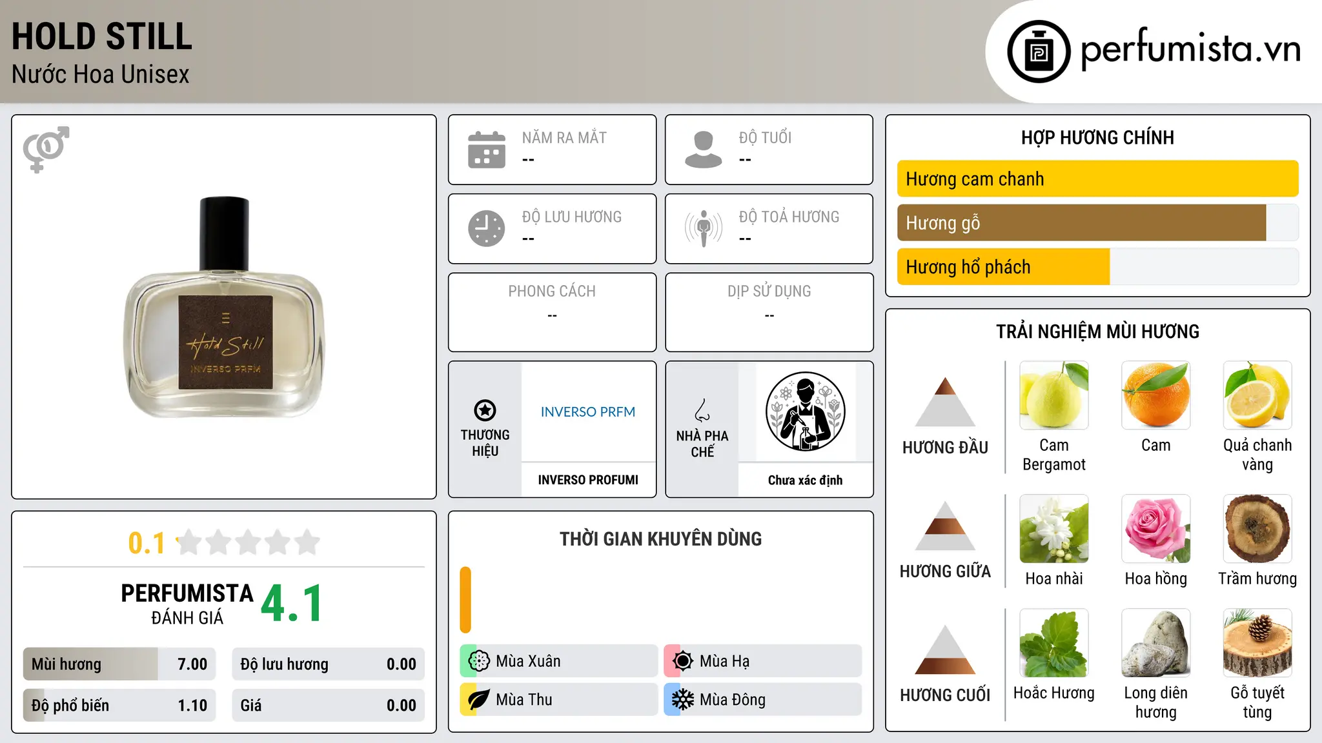1322x743 pixels.
Task: Click the HƯƠNG ĐẦU label
Action: [945, 447]
